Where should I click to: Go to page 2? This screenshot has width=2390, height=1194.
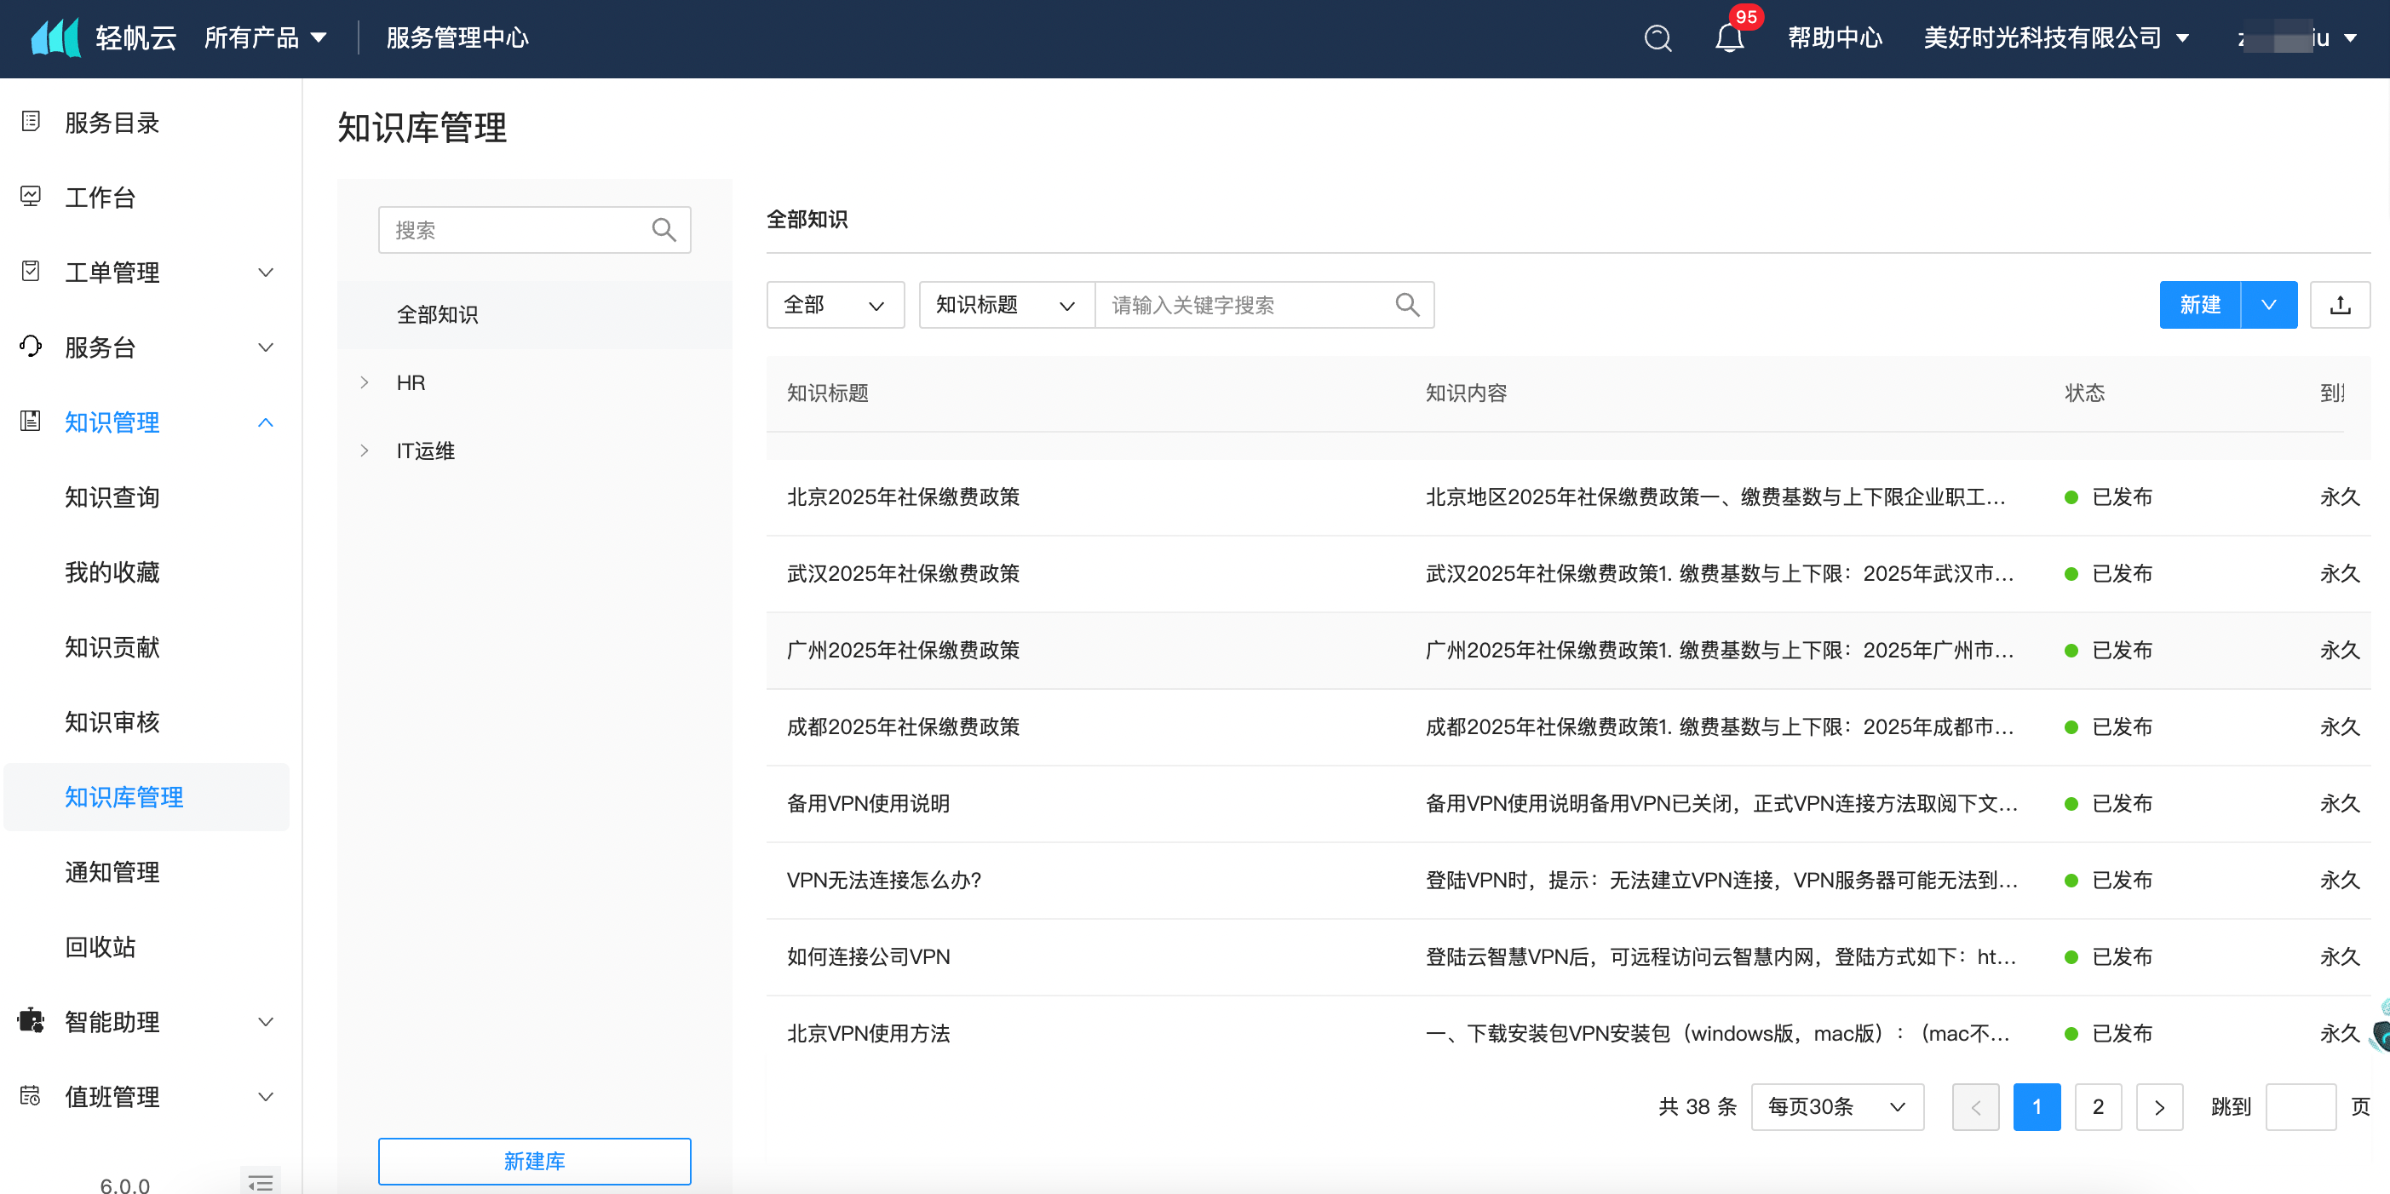point(2098,1106)
